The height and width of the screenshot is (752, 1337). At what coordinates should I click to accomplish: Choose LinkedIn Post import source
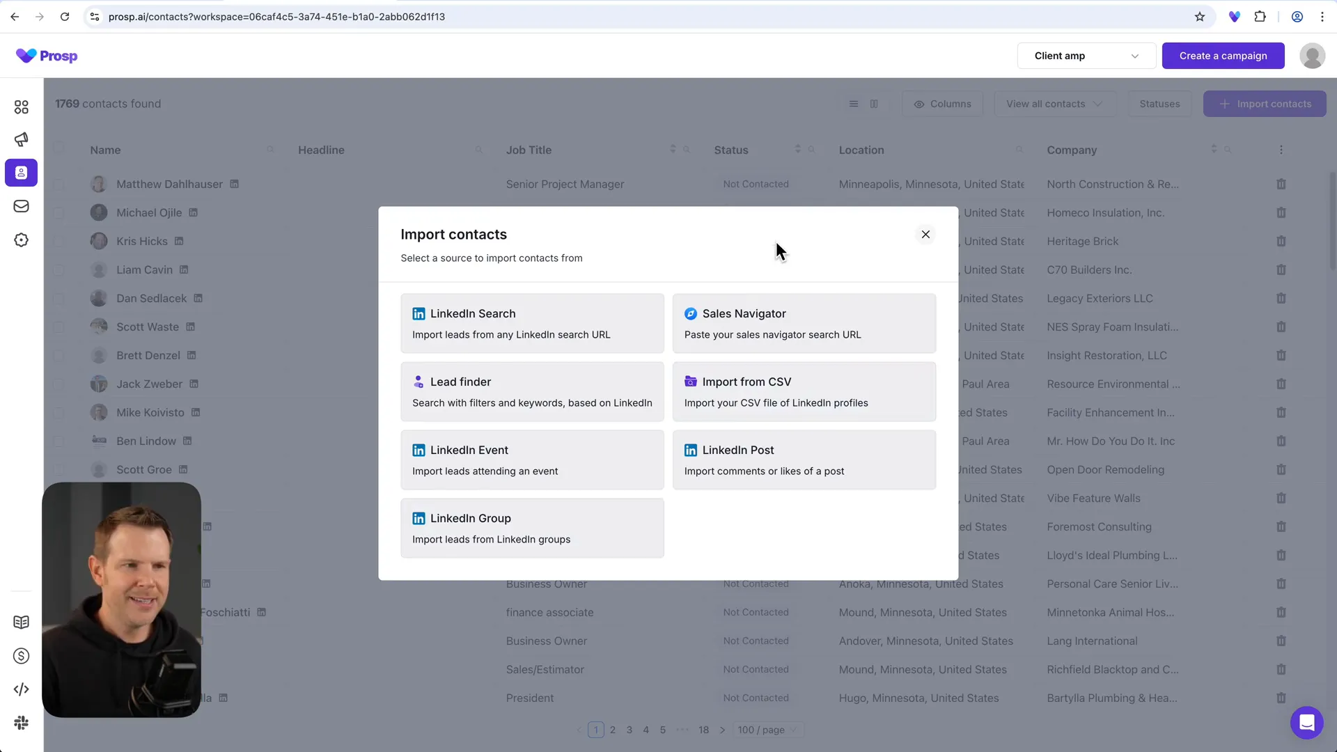804,460
